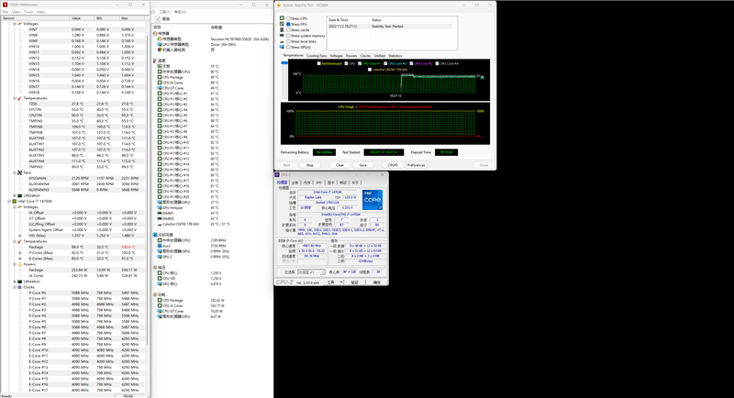
Task: Open Preferences in stability test
Action: point(416,165)
